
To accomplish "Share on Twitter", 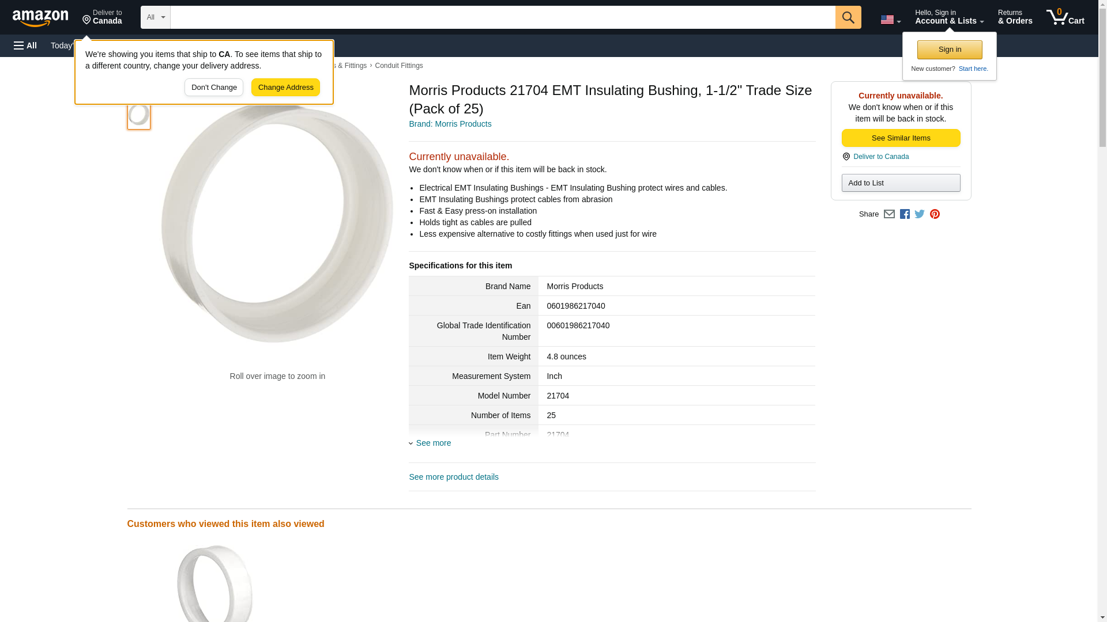I will coord(920,214).
